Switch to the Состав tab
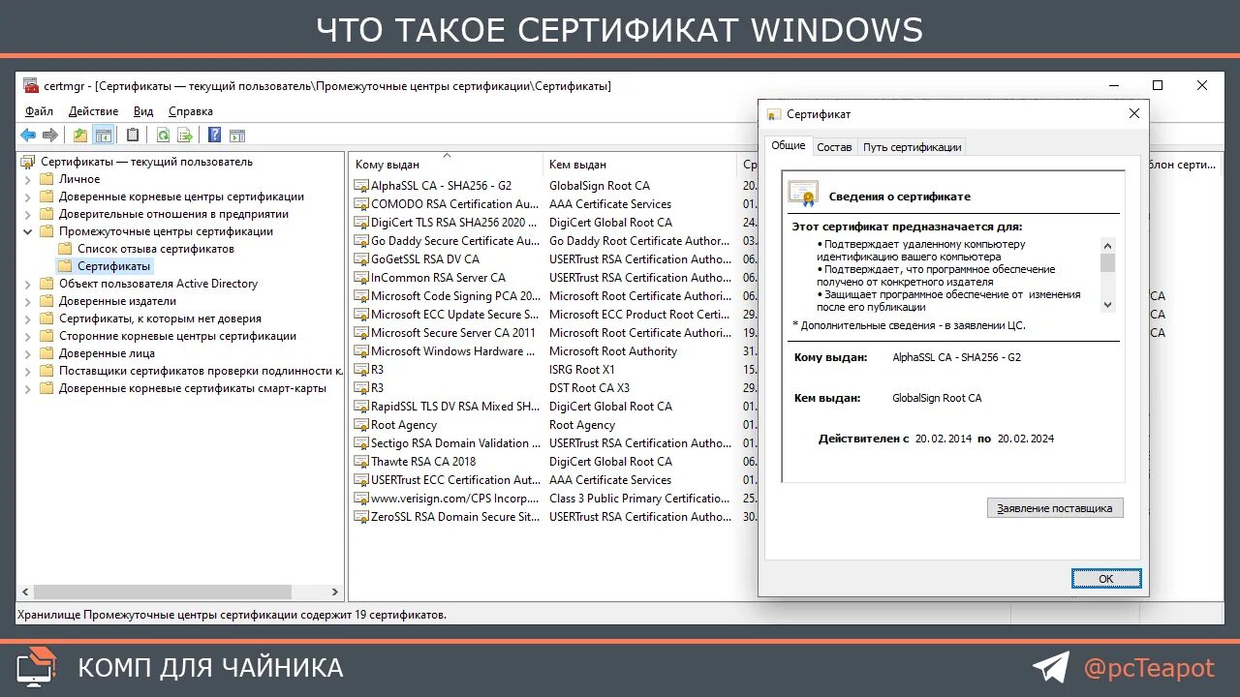This screenshot has width=1240, height=697. coord(833,147)
